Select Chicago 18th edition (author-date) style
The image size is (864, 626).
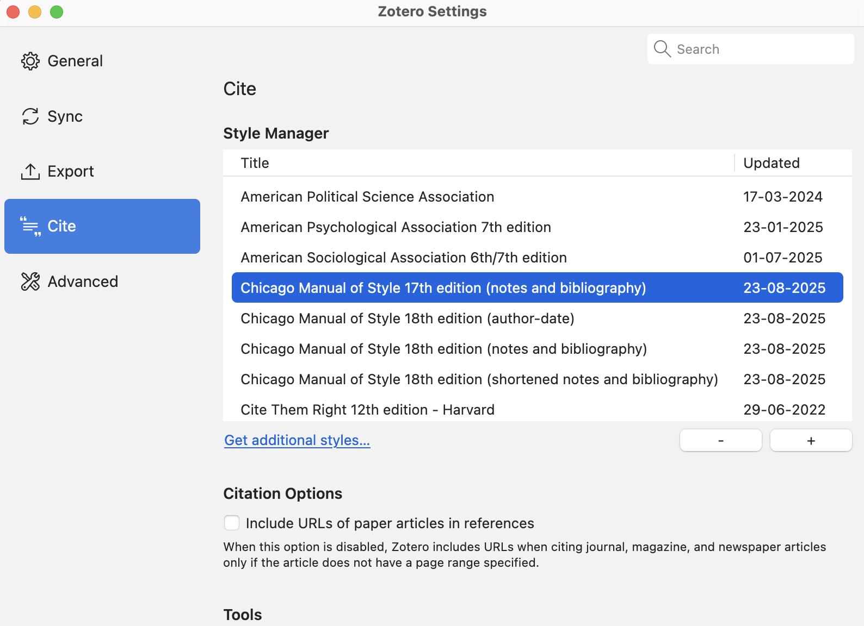point(538,318)
